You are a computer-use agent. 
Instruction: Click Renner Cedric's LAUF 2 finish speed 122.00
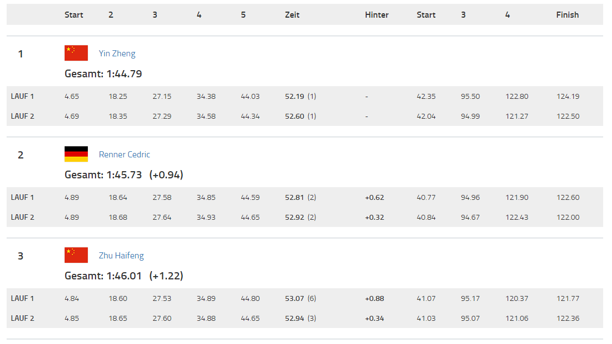coord(568,217)
